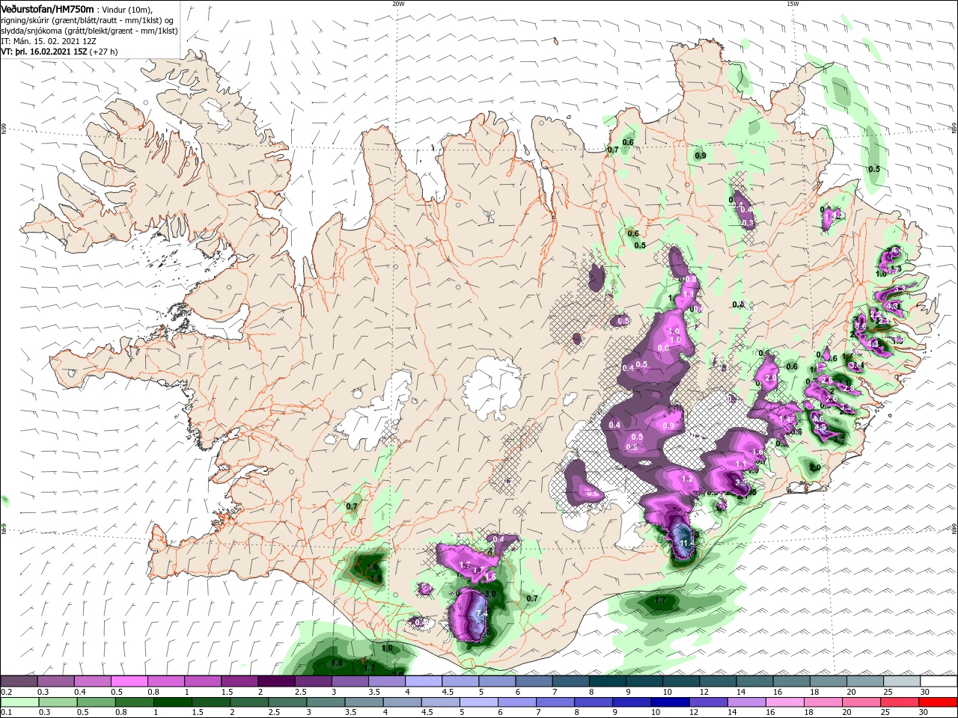
Task: Pick lower legend swatch between 6 and 7
Action: [x=516, y=702]
